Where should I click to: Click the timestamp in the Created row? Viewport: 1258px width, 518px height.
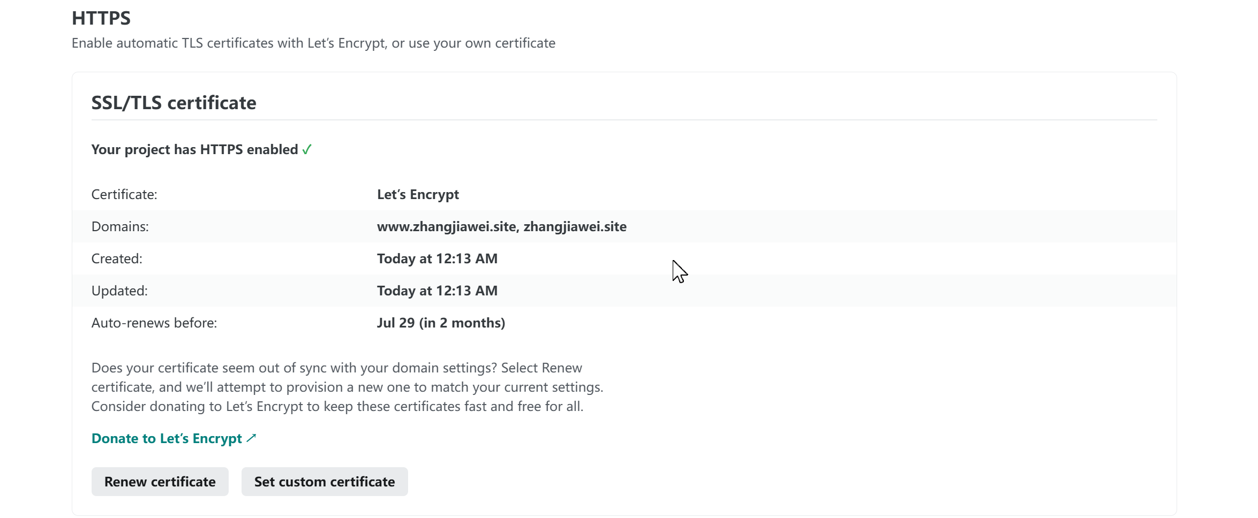tap(437, 259)
